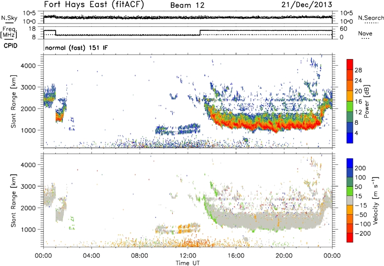Pick the light green 12–16 dB power swatch

point(350,107)
